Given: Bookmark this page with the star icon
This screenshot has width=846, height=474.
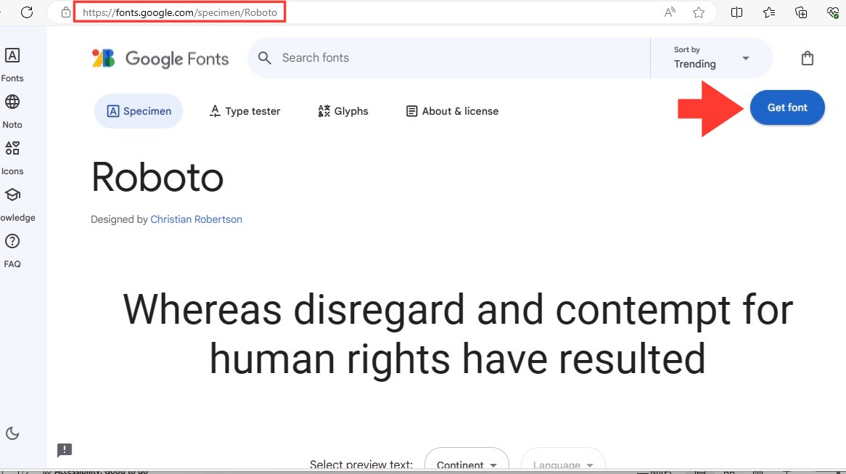Looking at the screenshot, I should 699,12.
